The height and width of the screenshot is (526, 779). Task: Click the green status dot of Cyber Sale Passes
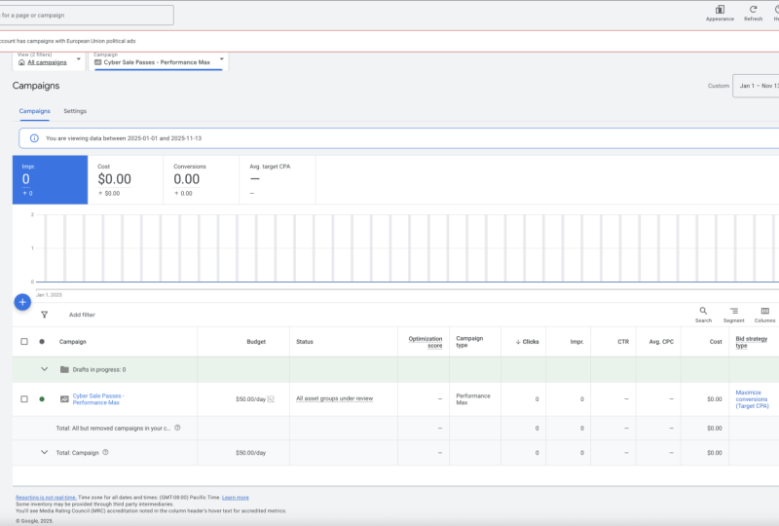pos(42,398)
